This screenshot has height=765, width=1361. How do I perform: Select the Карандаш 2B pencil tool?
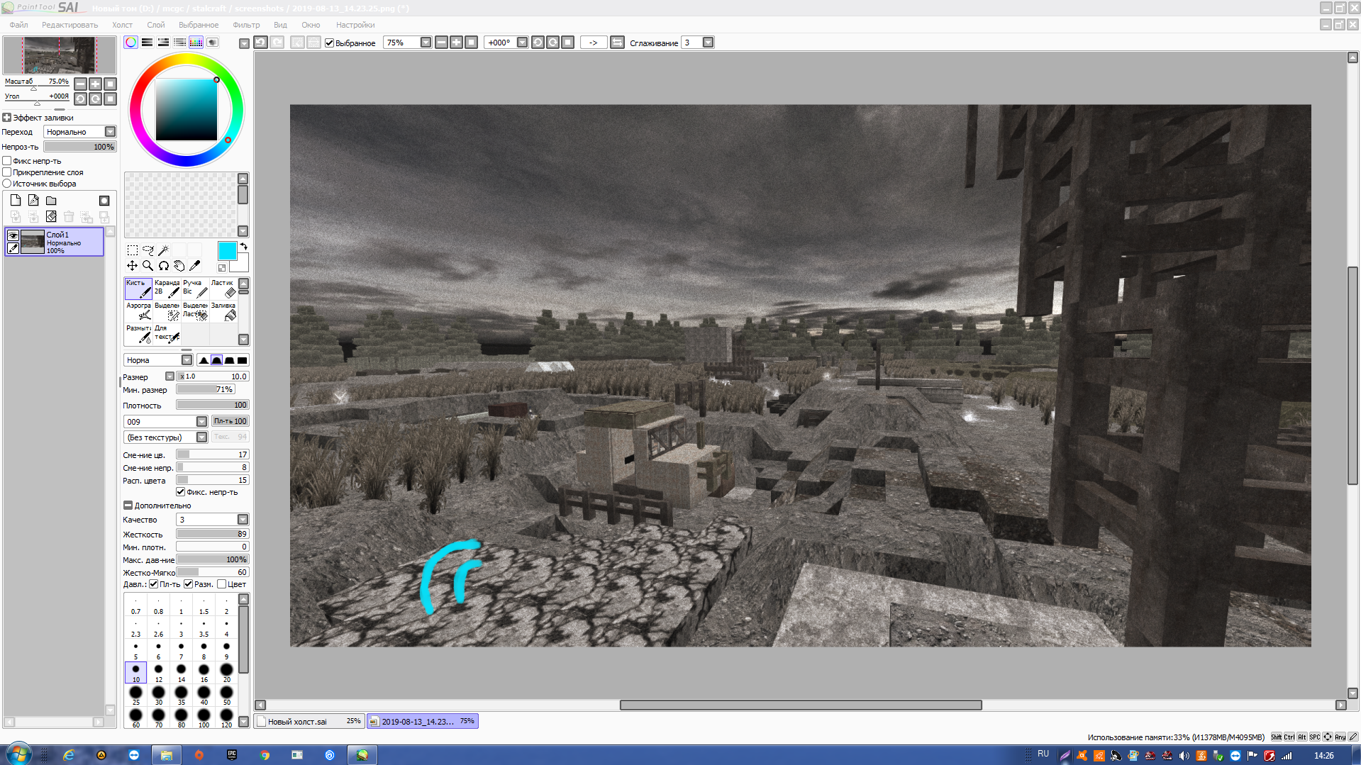(167, 288)
